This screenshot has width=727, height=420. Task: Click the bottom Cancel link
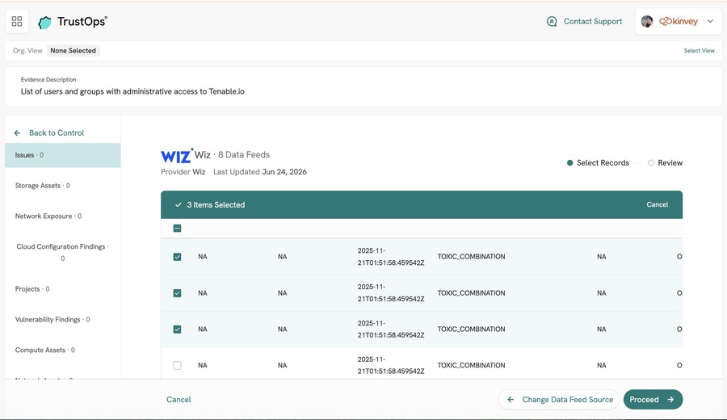click(179, 400)
